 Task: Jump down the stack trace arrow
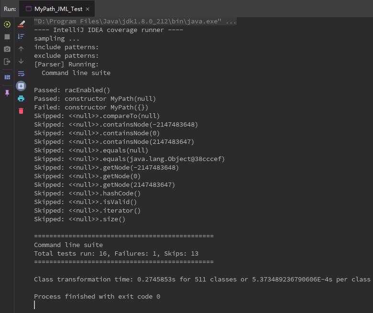click(x=21, y=61)
